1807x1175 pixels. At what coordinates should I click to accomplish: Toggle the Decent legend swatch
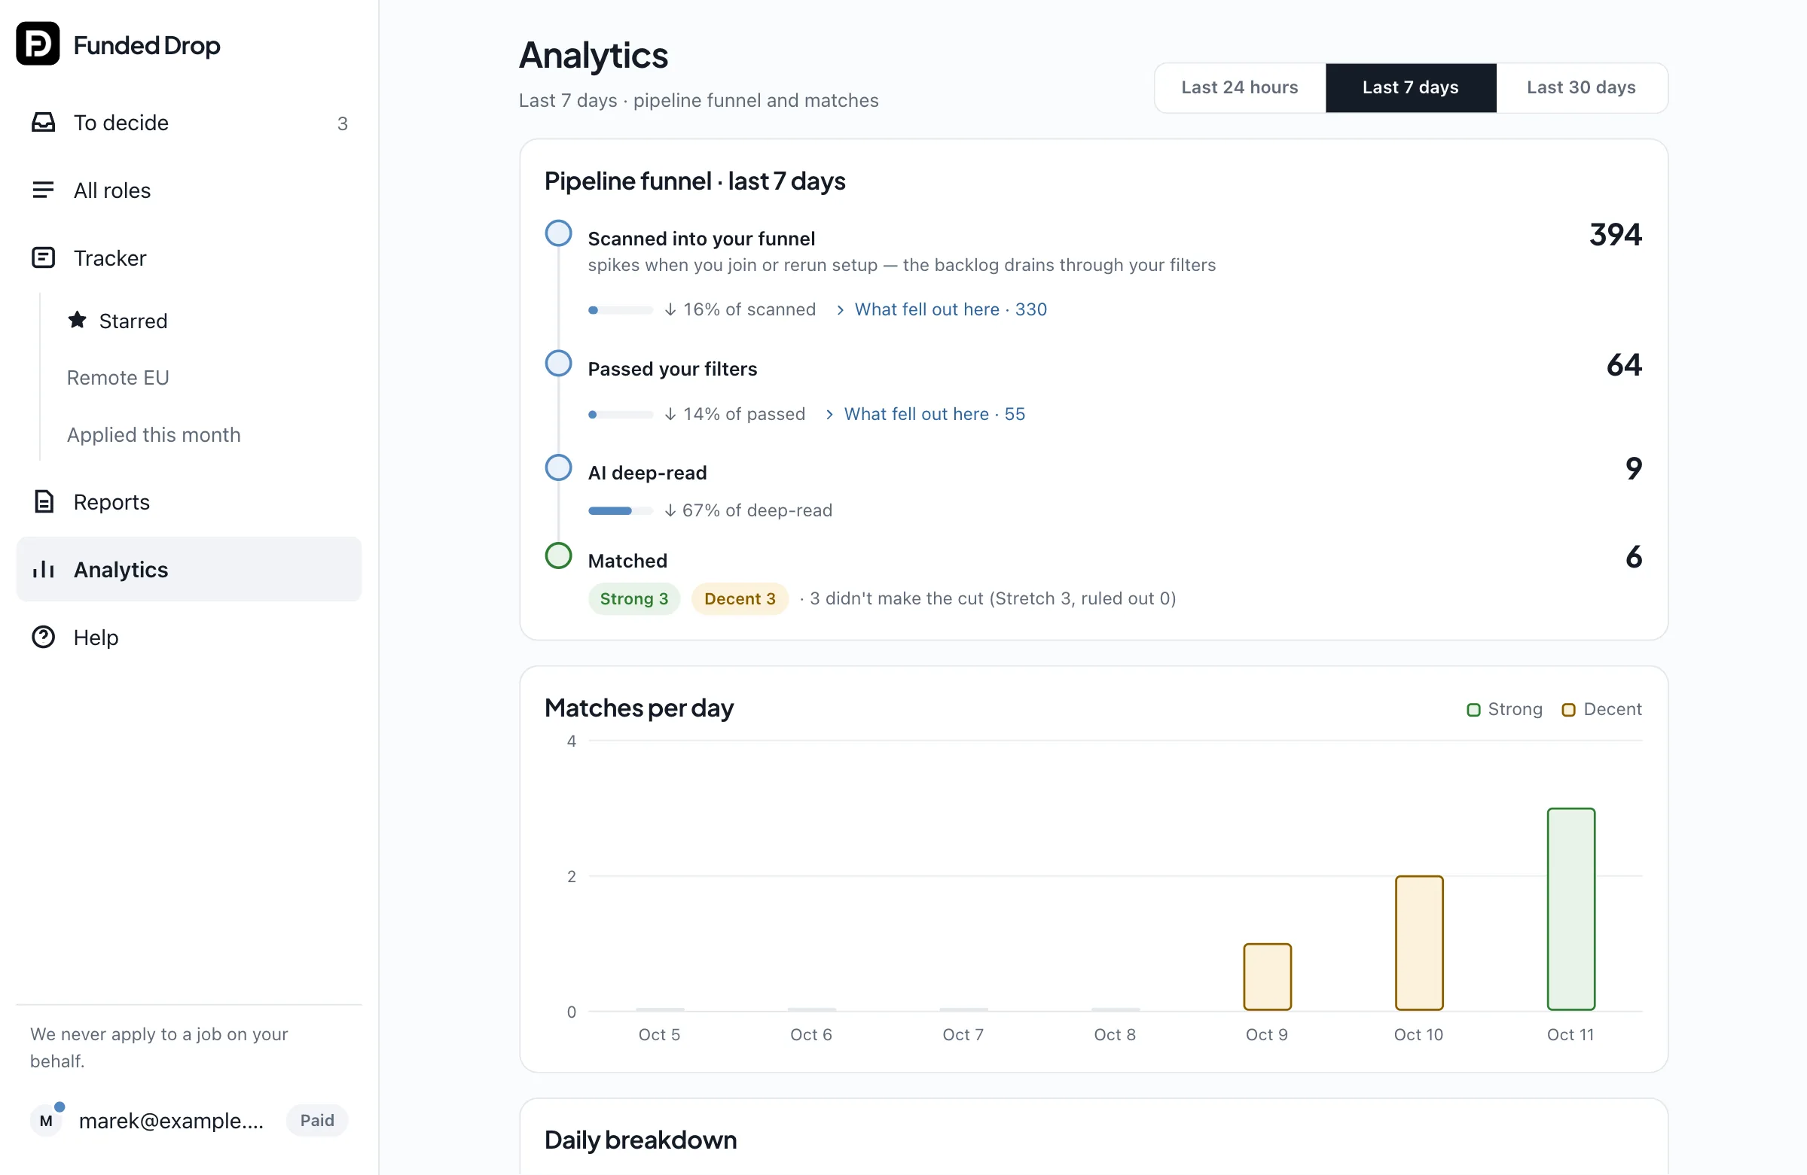click(1567, 710)
